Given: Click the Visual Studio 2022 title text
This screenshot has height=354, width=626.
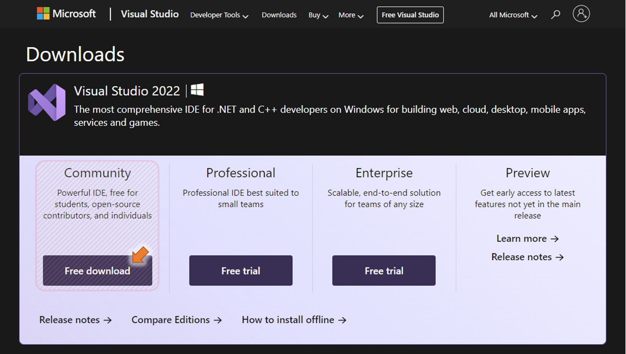Looking at the screenshot, I should 127,91.
